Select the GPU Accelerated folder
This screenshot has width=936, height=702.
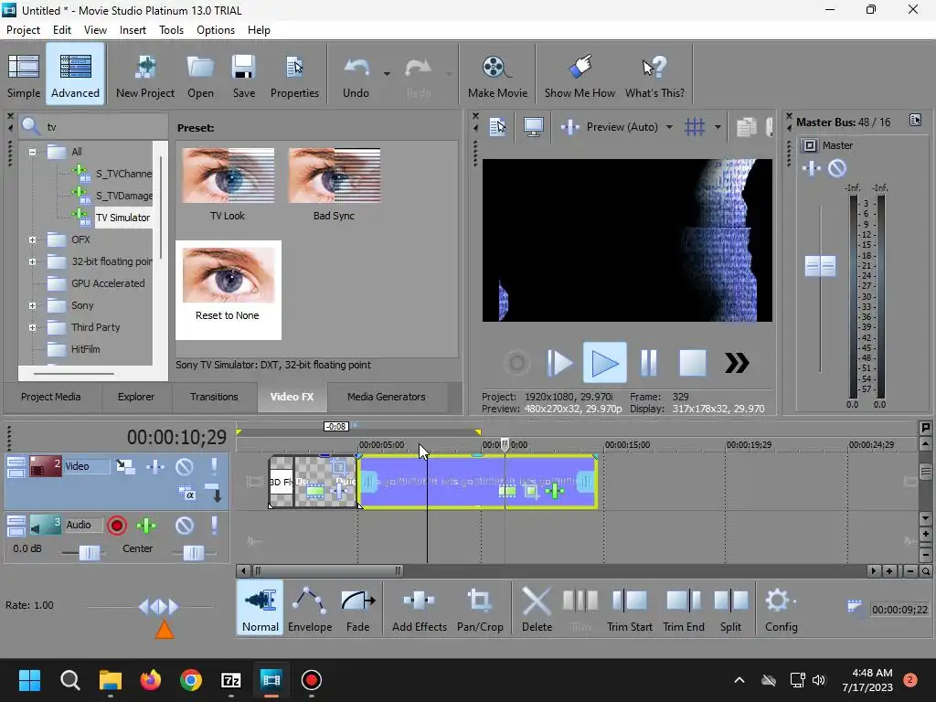pos(108,283)
